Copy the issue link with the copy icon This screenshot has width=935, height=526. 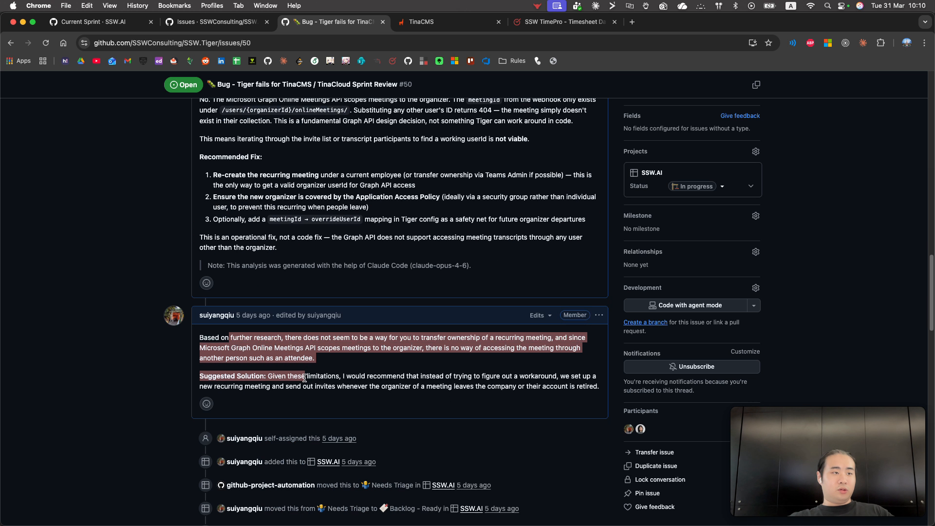pyautogui.click(x=756, y=85)
